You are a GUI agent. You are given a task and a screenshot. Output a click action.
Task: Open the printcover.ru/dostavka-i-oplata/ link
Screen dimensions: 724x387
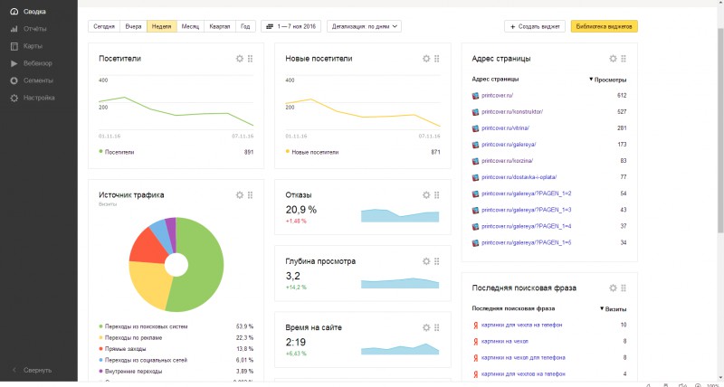coord(519,177)
